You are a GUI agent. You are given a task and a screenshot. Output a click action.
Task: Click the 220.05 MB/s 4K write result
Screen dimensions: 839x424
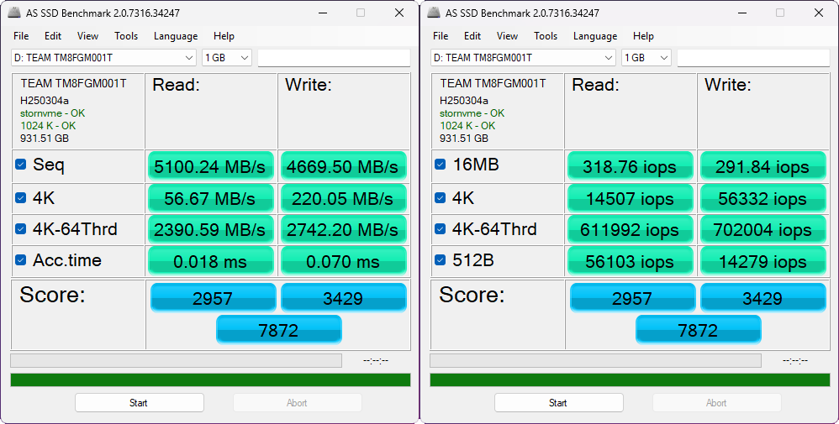[x=343, y=198]
